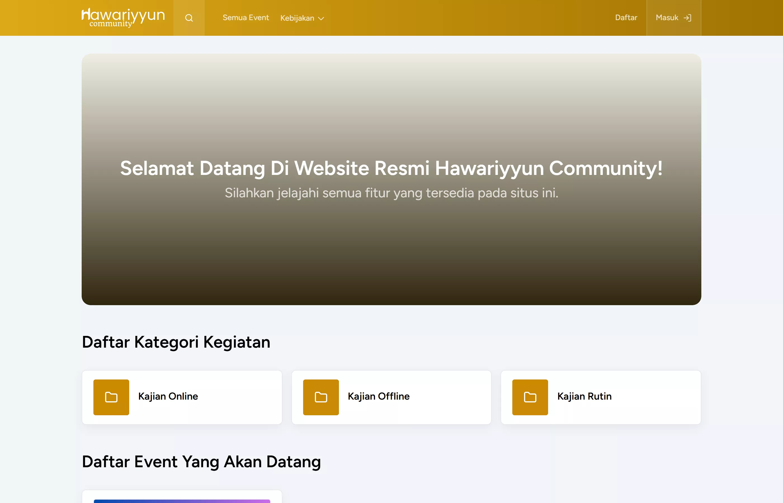
Task: Click the Selamat Datang welcome heading
Action: [391, 169]
